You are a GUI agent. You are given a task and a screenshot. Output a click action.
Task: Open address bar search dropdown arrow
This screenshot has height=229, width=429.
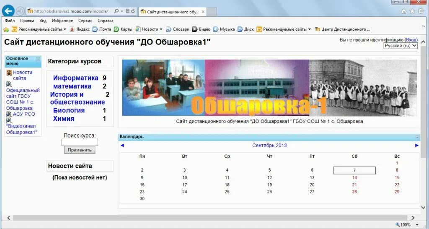click(122, 11)
